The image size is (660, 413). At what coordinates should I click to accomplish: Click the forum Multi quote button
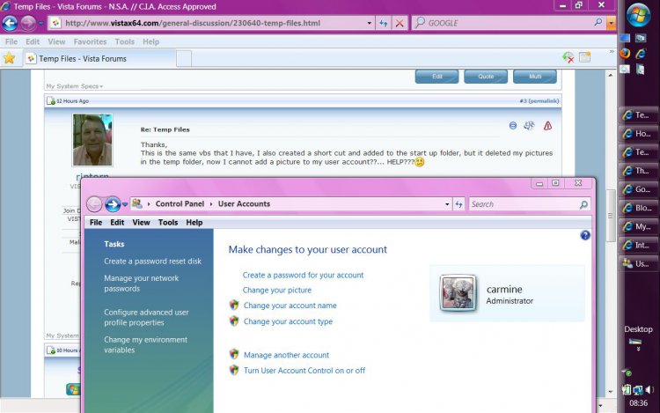coord(535,77)
